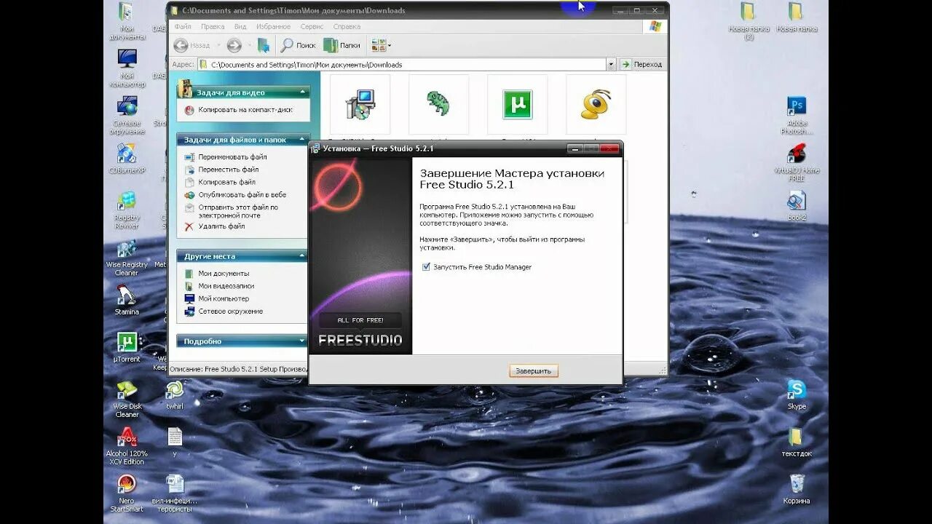Click the Explorer address bar field

402,64
